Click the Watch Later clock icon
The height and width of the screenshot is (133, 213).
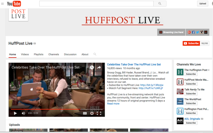(92, 67)
